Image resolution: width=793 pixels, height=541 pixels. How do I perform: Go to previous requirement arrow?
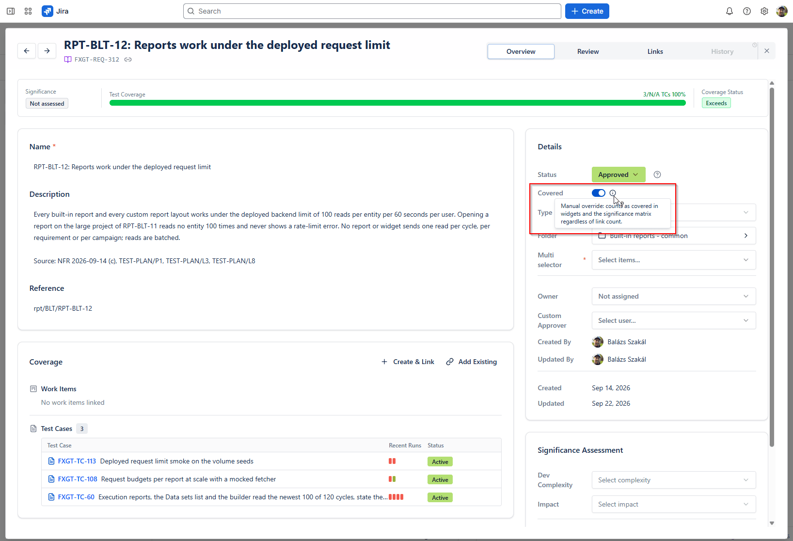[27, 51]
